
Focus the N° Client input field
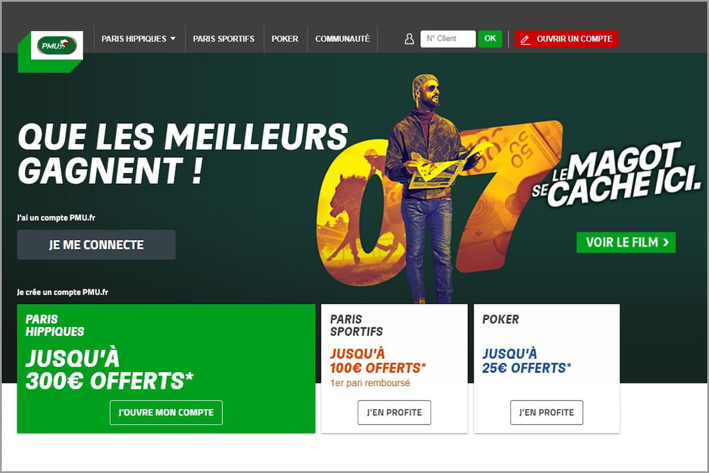point(448,39)
